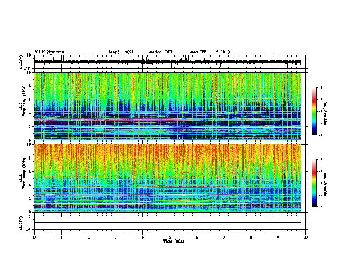Image resolution: width=344 pixels, height=266 pixels.
Task: Click the ch.3 flat black trace line
Action: point(168,223)
